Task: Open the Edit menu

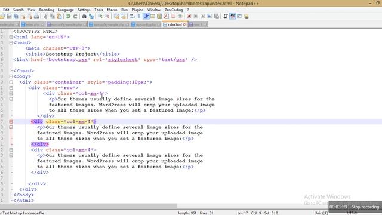Action: [6, 10]
